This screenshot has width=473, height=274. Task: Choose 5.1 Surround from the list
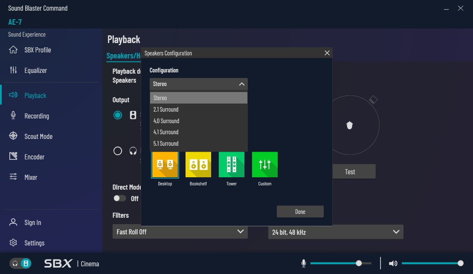(198, 144)
